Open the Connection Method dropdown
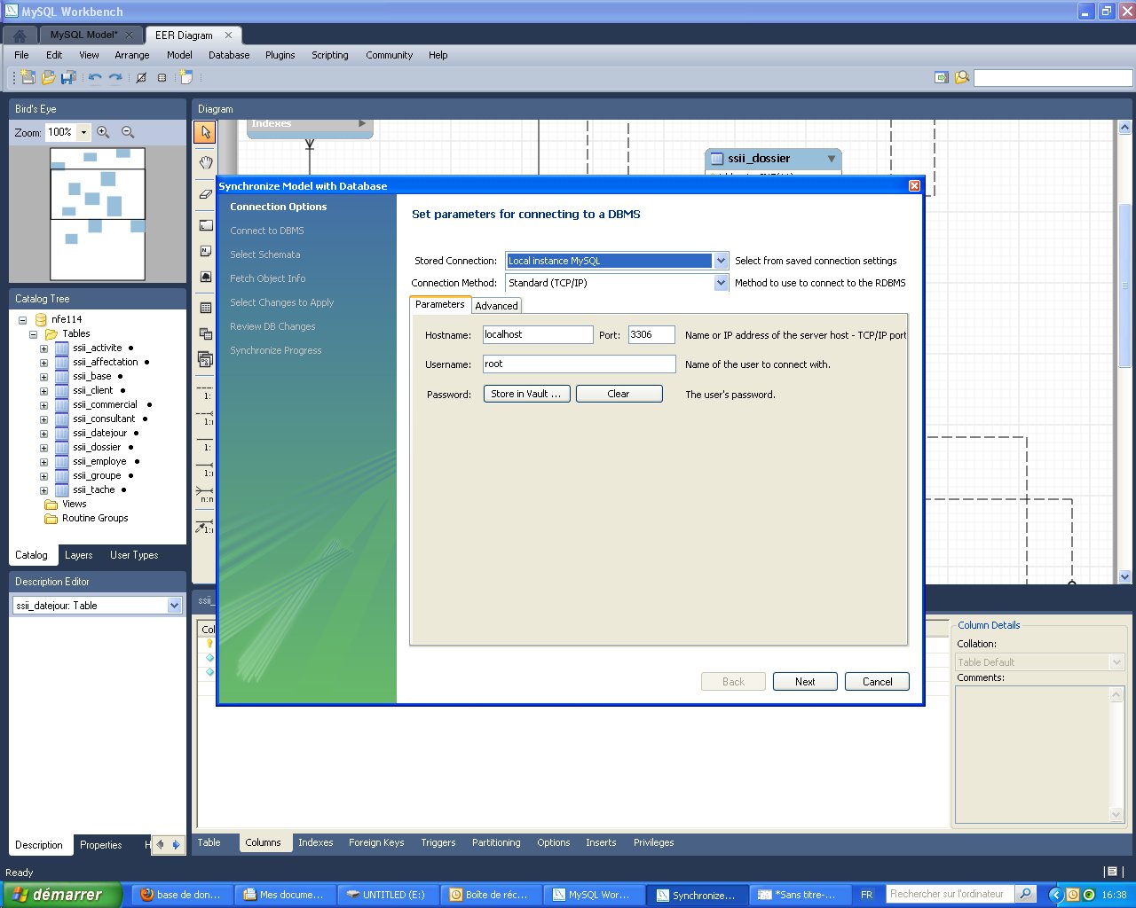This screenshot has width=1136, height=908. click(x=721, y=283)
